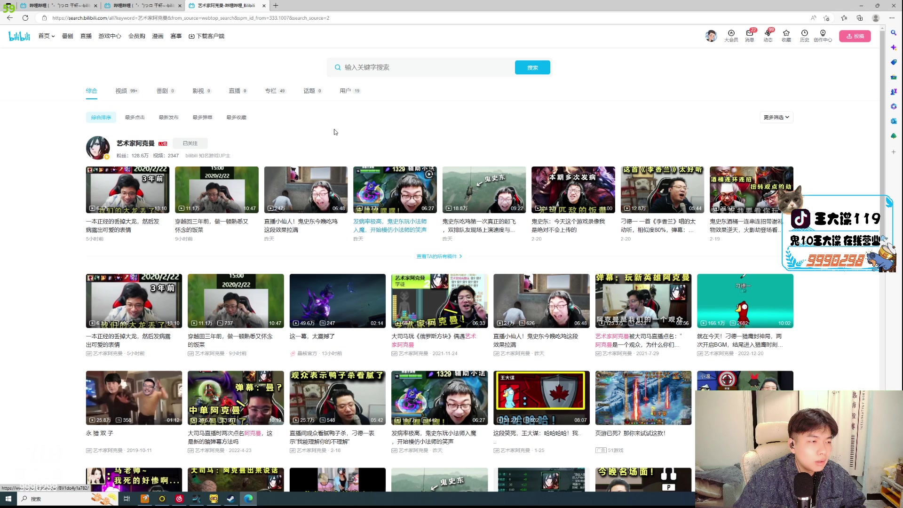This screenshot has height=508, width=903.
Task: Add page to favorites star icon
Action: pos(826,18)
